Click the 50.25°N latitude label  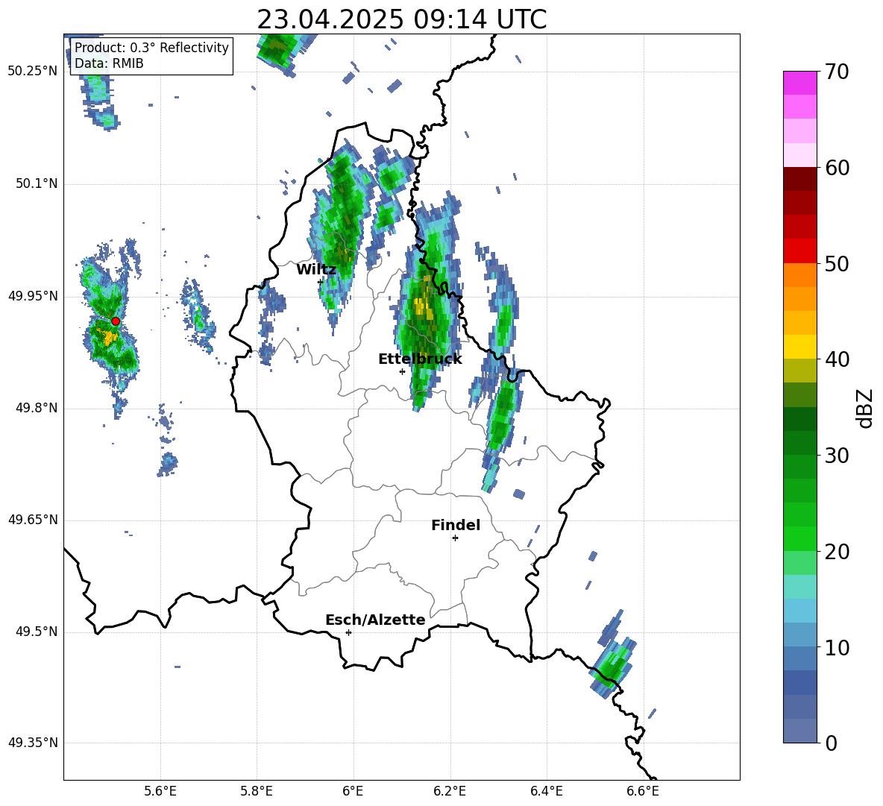tap(33, 72)
